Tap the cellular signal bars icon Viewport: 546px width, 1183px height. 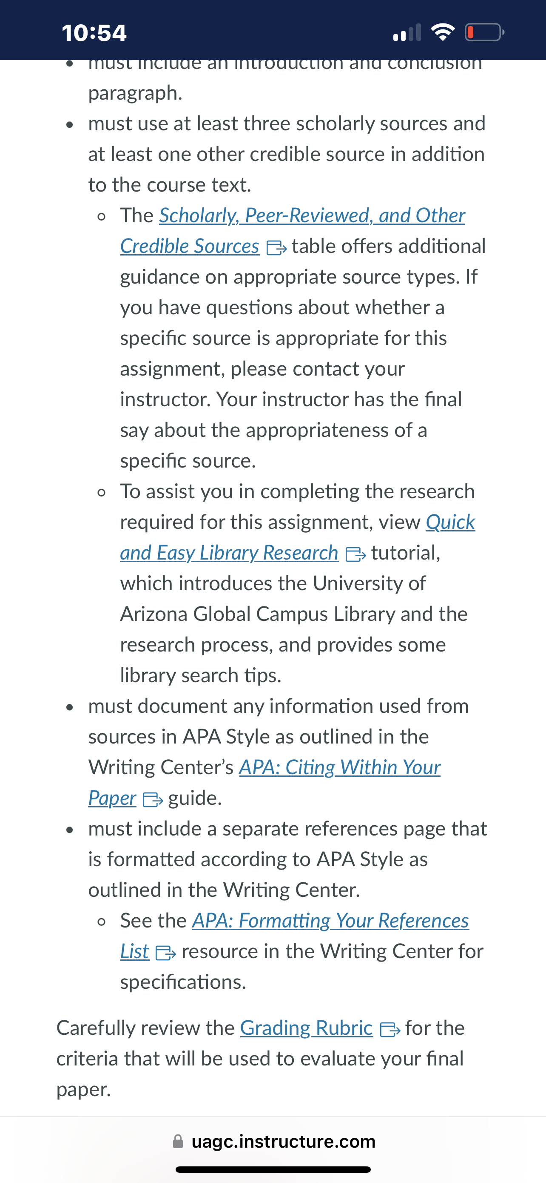(407, 32)
